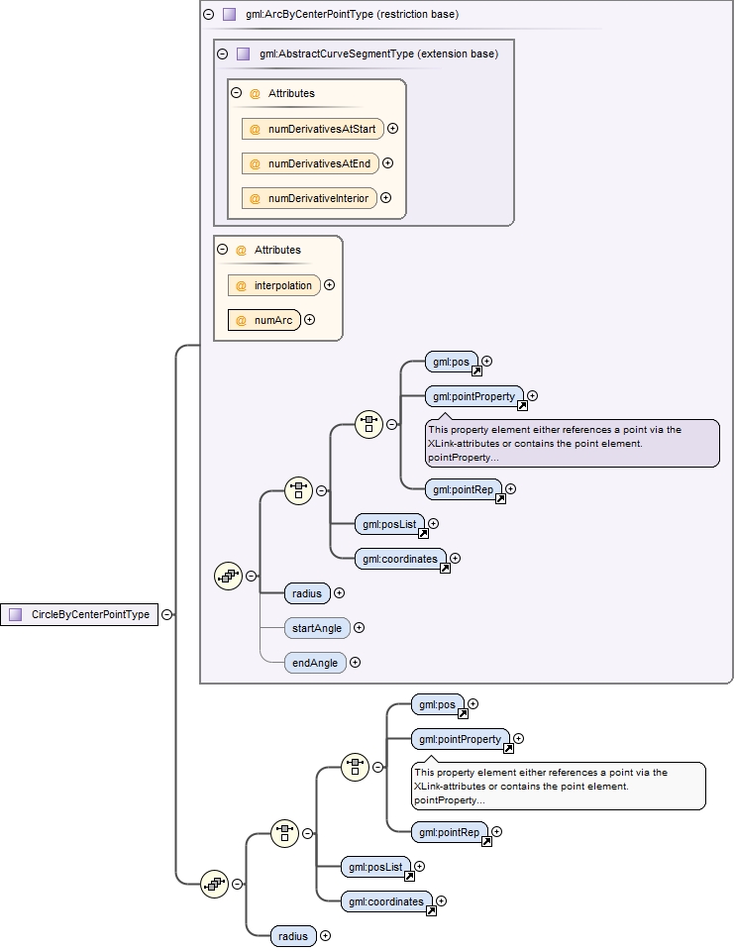Select gml:pointProperty inside the ArcByCenterPointType box
The image size is (735, 952).
click(x=474, y=396)
